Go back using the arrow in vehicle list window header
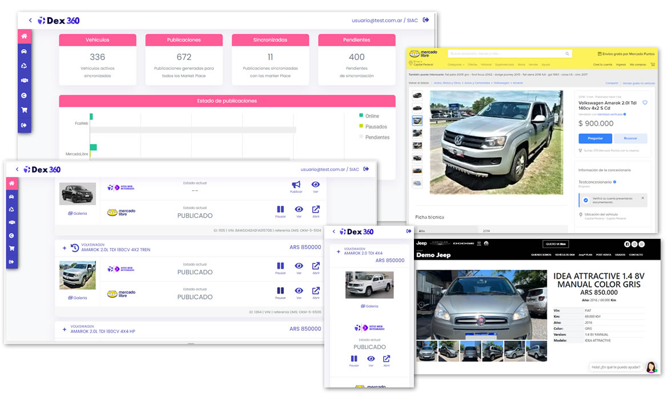Image resolution: width=668 pixels, height=400 pixels. tap(17, 169)
